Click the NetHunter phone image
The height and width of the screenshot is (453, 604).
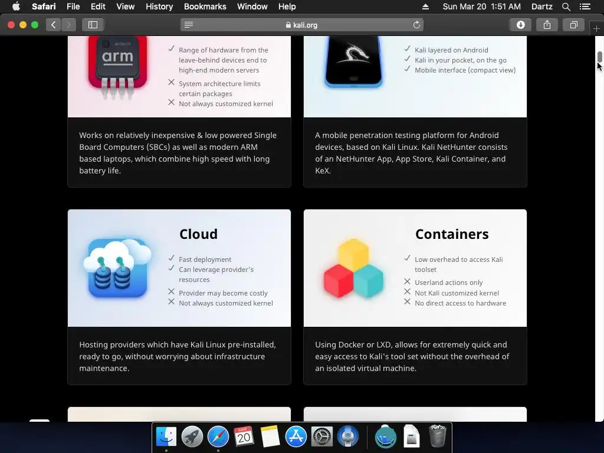(x=354, y=61)
